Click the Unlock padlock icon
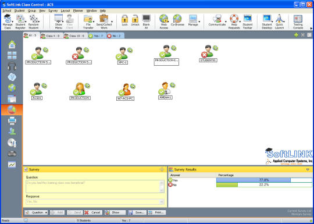The width and height of the screenshot is (314, 224). [x=135, y=20]
